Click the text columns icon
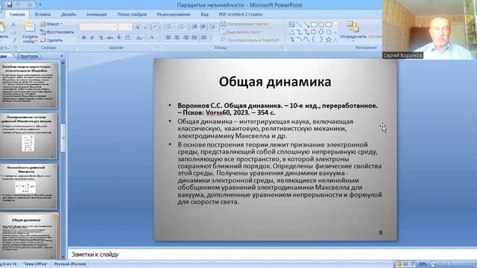 coord(206,37)
